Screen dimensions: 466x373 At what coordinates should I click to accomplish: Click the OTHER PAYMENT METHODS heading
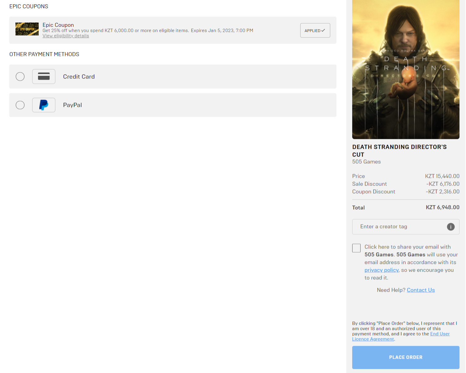pyautogui.click(x=44, y=54)
